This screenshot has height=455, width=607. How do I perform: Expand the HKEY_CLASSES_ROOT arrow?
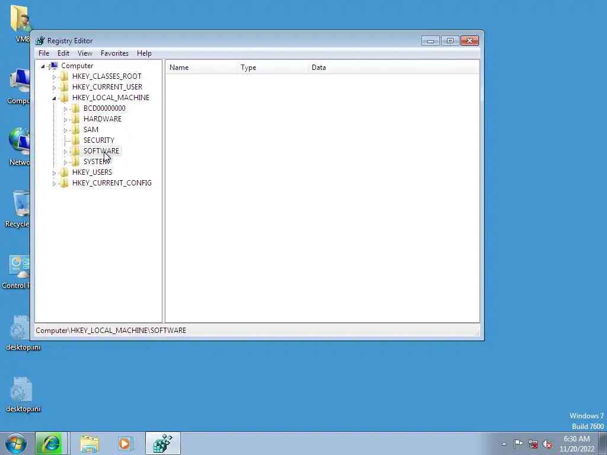click(54, 77)
